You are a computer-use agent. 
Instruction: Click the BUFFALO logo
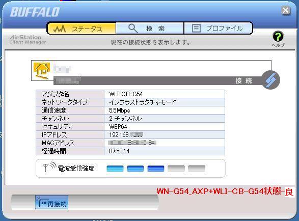pyautogui.click(x=35, y=12)
